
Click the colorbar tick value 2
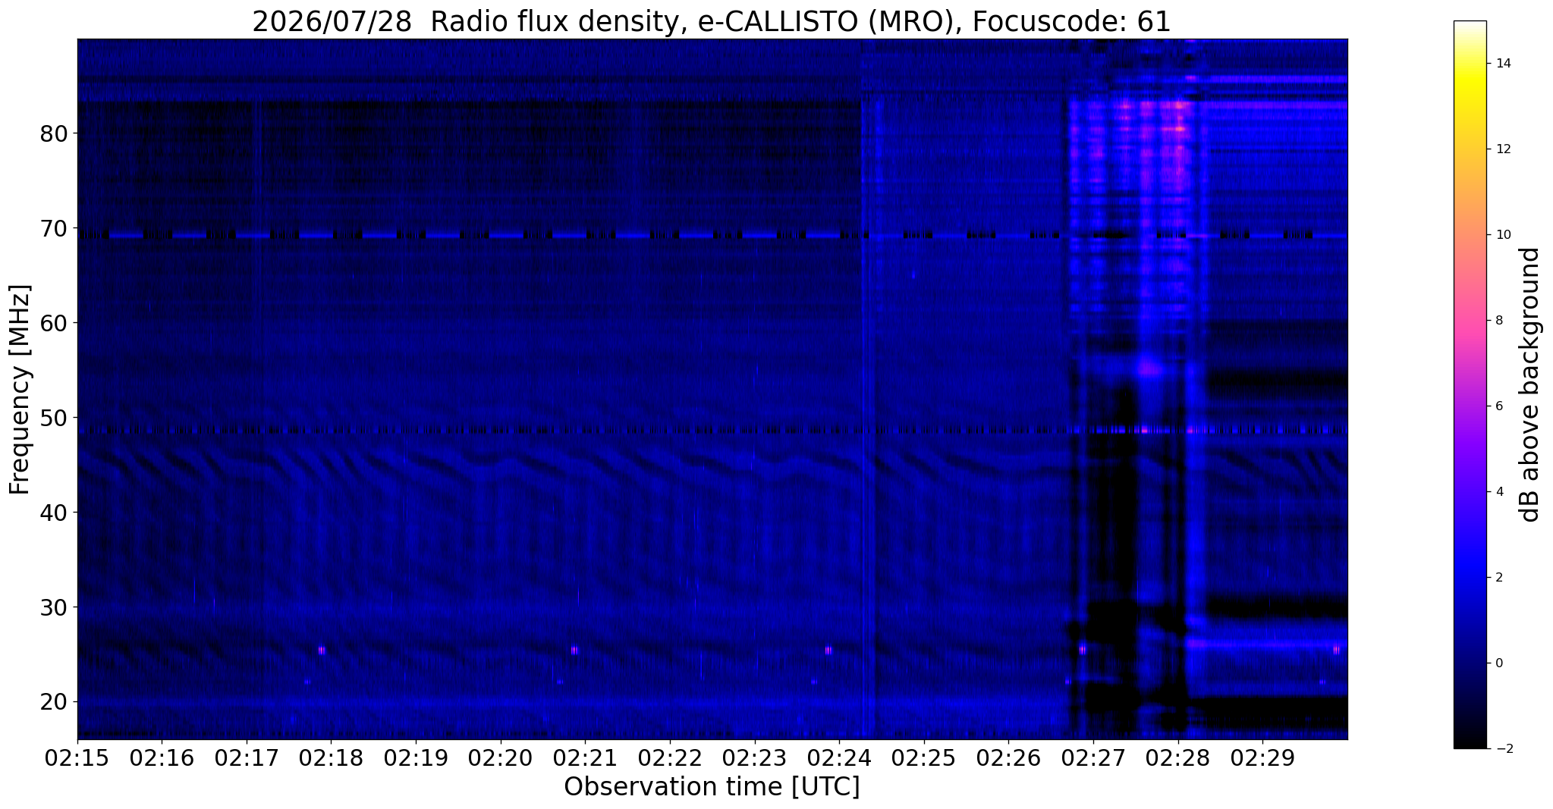(x=1498, y=578)
